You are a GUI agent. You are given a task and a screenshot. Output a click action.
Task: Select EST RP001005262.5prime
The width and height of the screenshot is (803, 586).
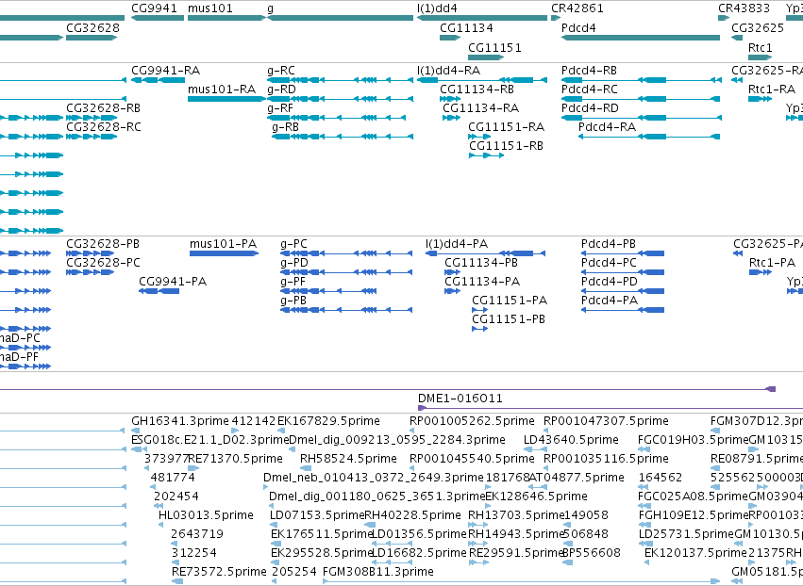click(x=472, y=421)
